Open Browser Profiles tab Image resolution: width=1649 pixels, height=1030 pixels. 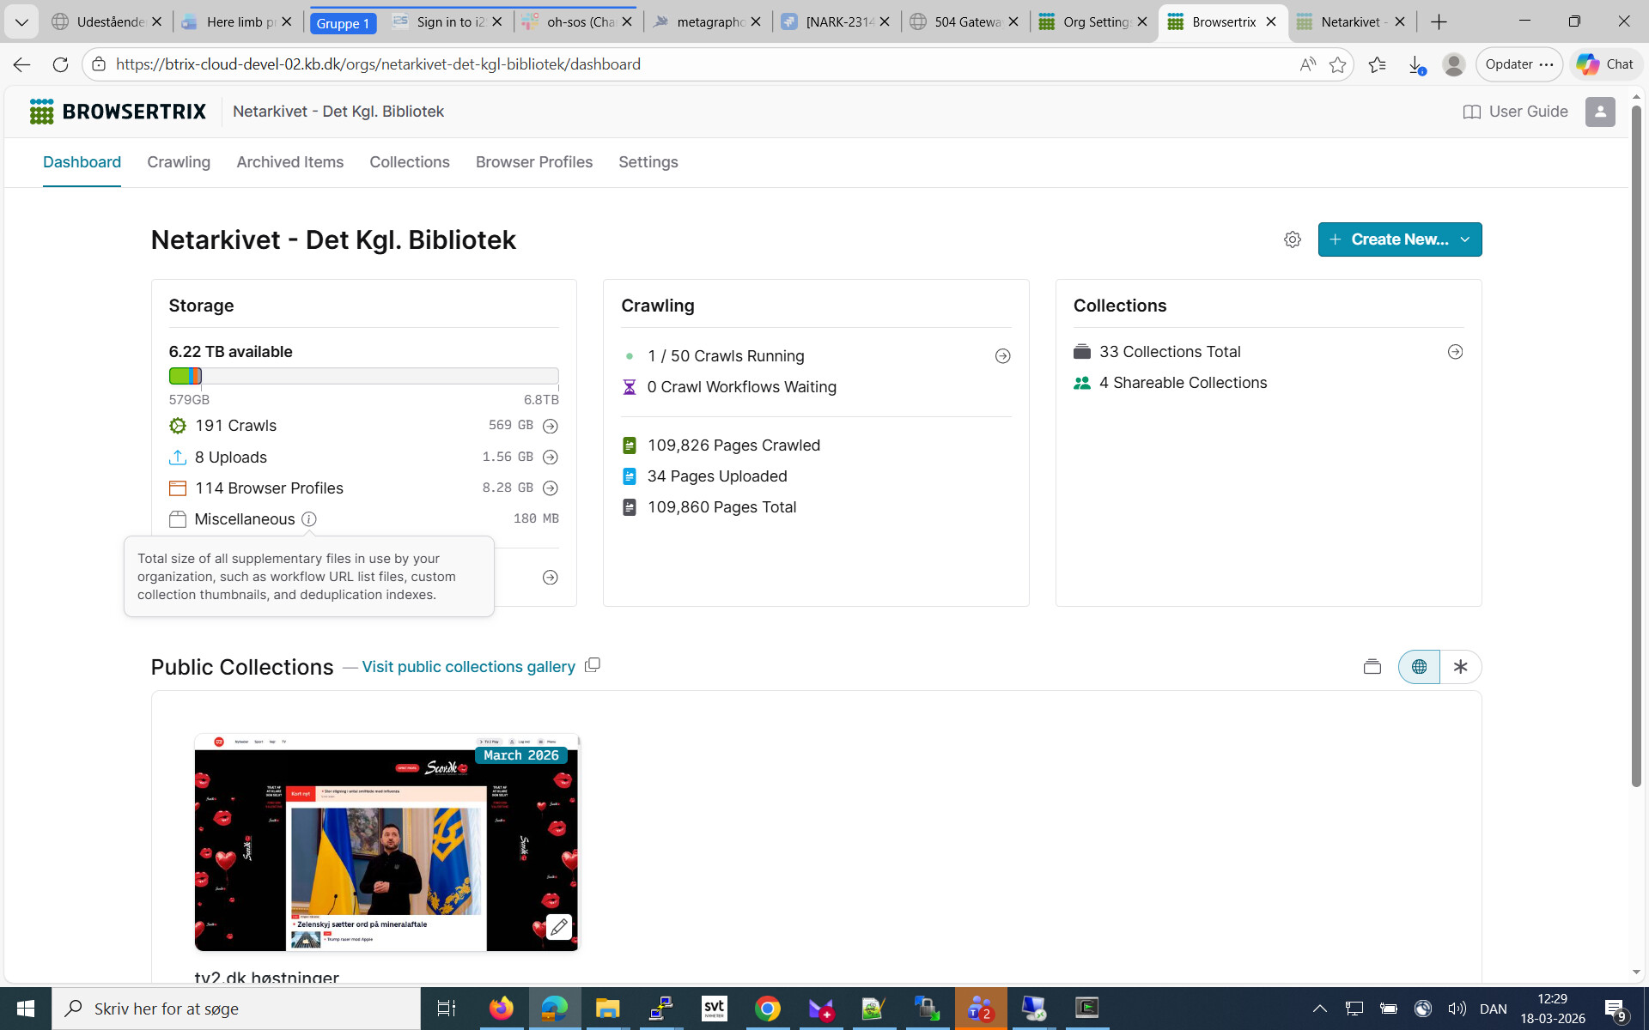pyautogui.click(x=533, y=162)
